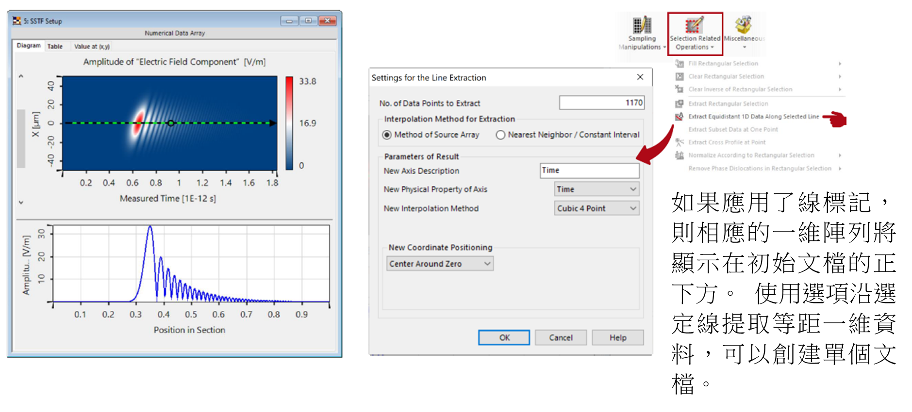Choose Extract Cross Profile at Point

pyautogui.click(x=727, y=142)
